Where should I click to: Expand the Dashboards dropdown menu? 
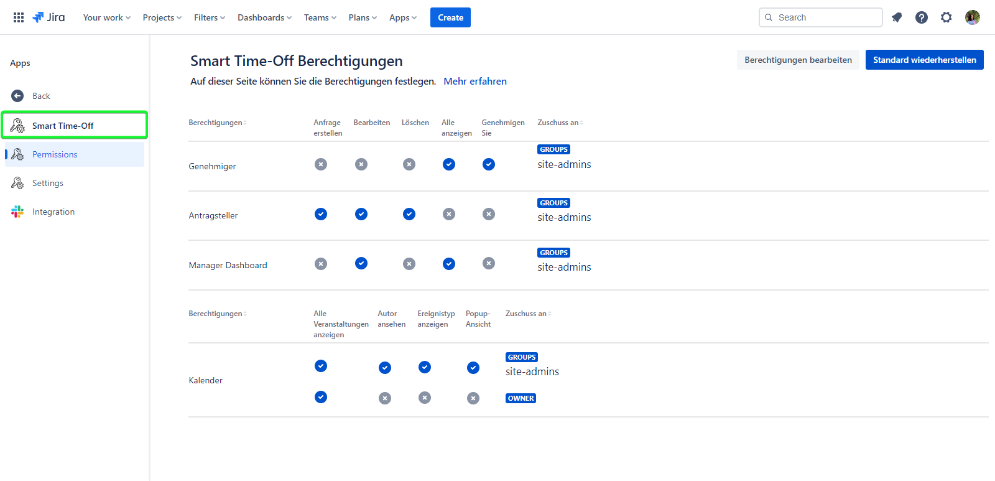coord(264,17)
